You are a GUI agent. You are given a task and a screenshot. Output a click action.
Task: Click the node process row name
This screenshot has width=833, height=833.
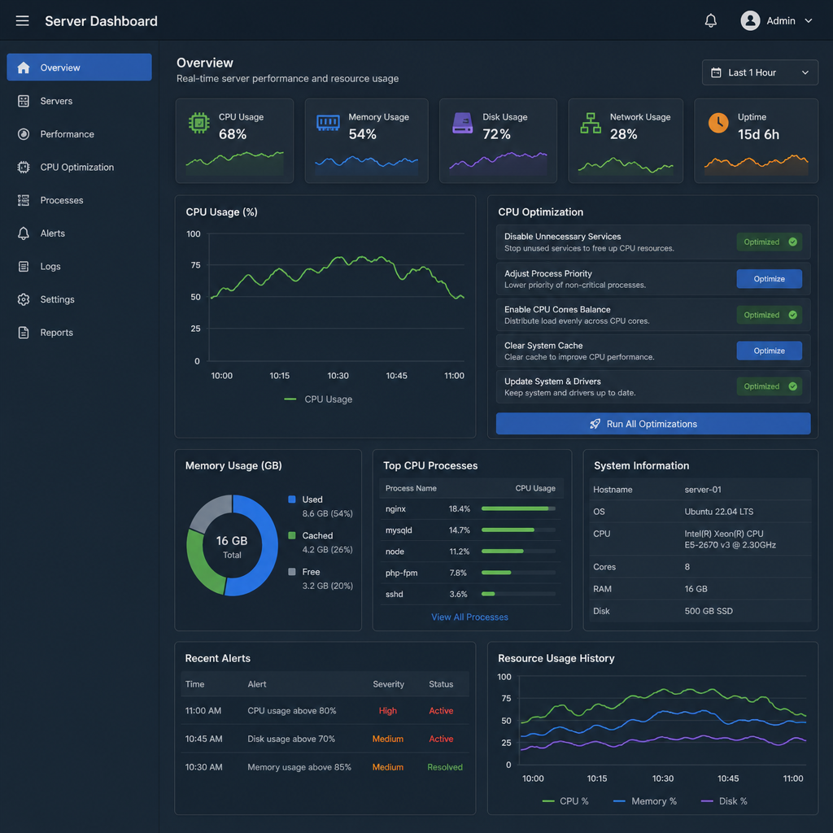pos(395,552)
